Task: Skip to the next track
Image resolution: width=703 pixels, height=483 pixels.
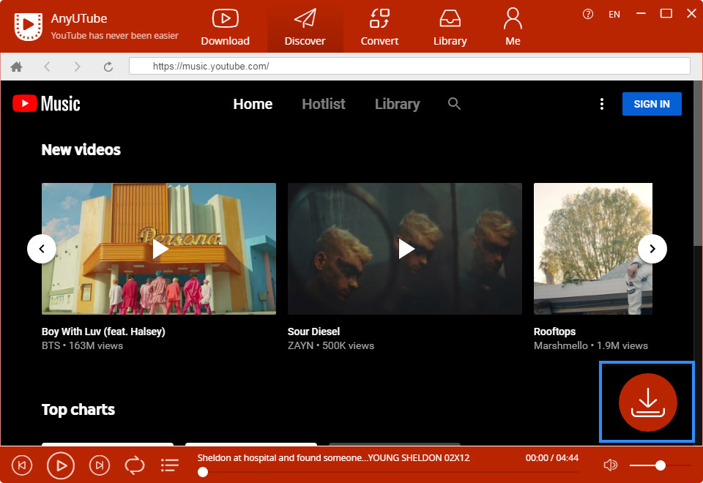Action: [100, 465]
